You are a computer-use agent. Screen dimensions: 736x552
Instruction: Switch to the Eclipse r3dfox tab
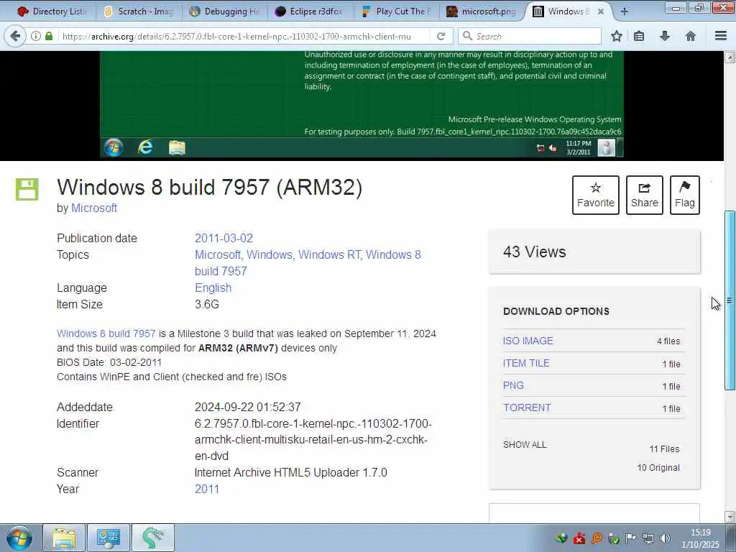pos(310,11)
